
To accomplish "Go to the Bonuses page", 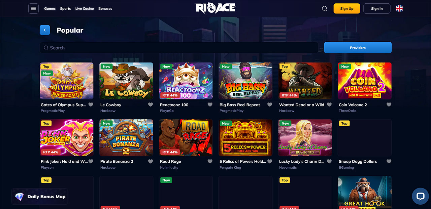I will (x=105, y=9).
